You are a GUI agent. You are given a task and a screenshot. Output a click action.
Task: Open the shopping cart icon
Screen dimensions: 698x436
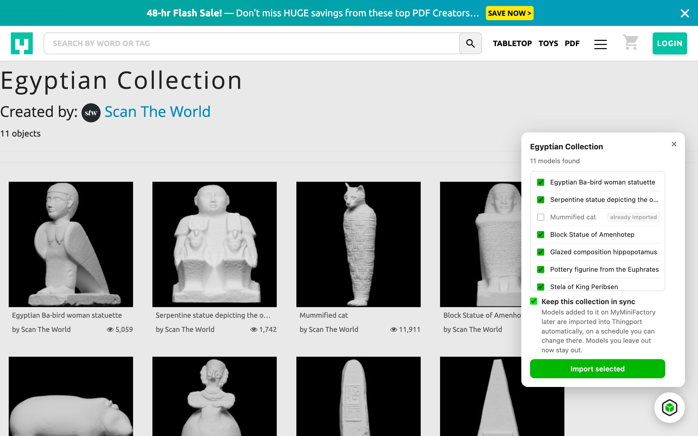click(630, 43)
